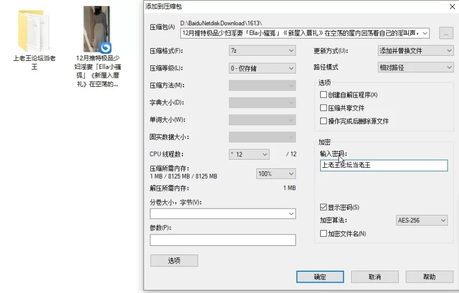Enable the 操作完成后删除源文件 checkbox

click(323, 121)
